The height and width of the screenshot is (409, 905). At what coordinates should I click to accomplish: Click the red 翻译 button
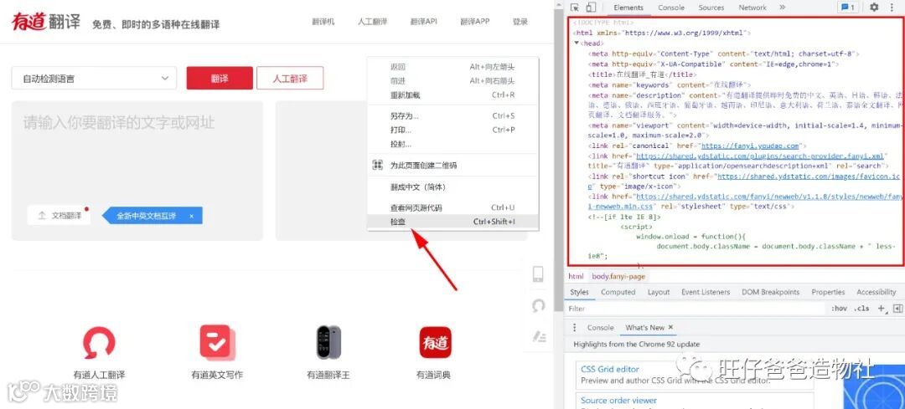pyautogui.click(x=220, y=79)
